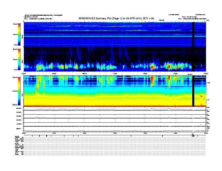The image size is (222, 171).
Task: Click the 16:00 tick label below RAD1 spectrogram
Action: click(145, 73)
